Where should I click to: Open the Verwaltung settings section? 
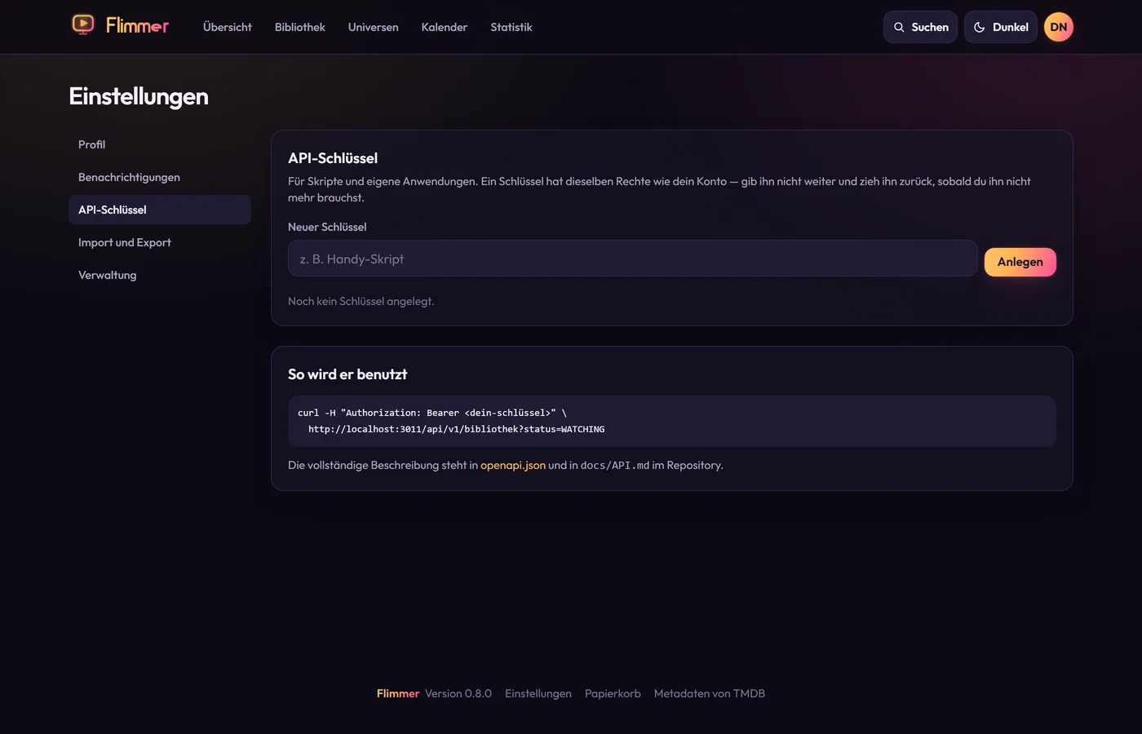point(160,275)
